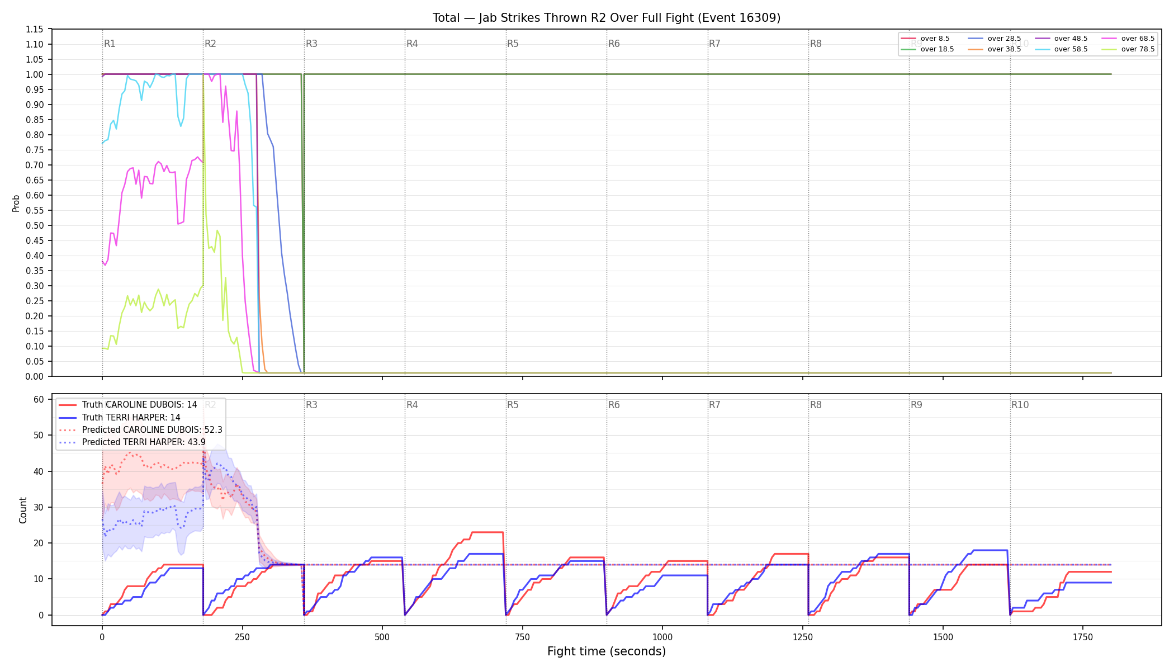1174x671 pixels.
Task: Click the R8 label in the bottom chart
Action: click(x=816, y=405)
